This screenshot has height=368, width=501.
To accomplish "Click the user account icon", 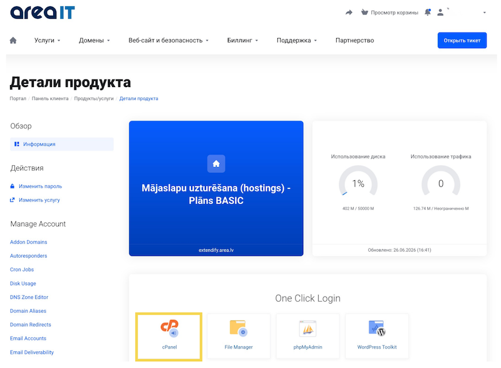I will click(x=440, y=13).
